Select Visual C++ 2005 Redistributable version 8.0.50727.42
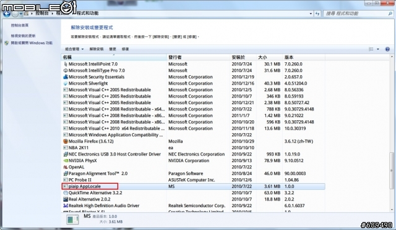The width and height of the screenshot is (396, 230). tap(193, 103)
